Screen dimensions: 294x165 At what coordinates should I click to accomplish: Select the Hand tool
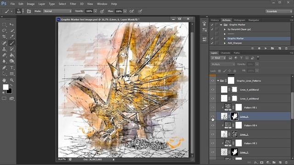click(4, 80)
